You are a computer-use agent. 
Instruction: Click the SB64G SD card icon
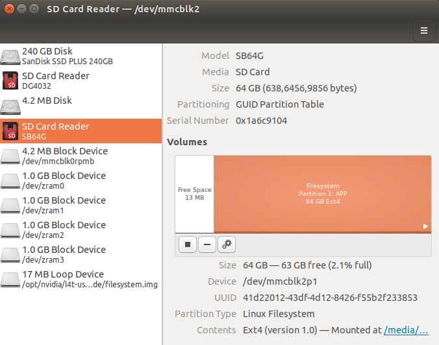[x=10, y=131]
